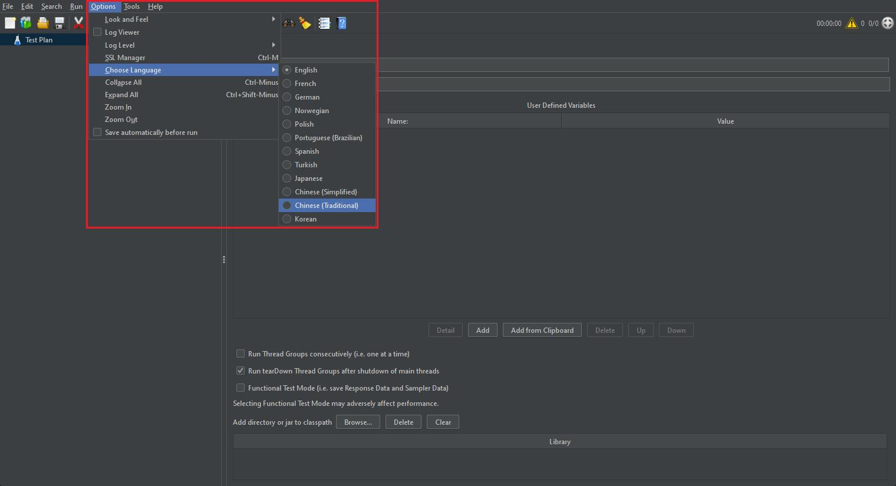Screen dimensions: 896x486
Task: Open the Search menu
Action: [51, 6]
